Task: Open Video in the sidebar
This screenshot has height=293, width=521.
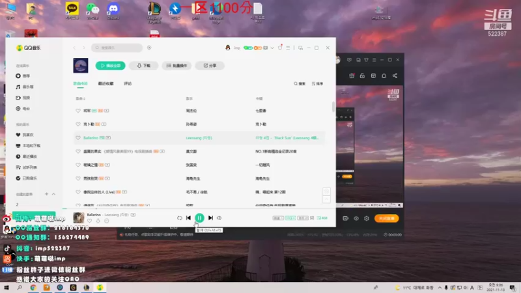Action: pos(23,98)
